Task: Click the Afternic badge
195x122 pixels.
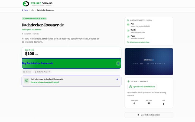Action: click(x=27, y=72)
